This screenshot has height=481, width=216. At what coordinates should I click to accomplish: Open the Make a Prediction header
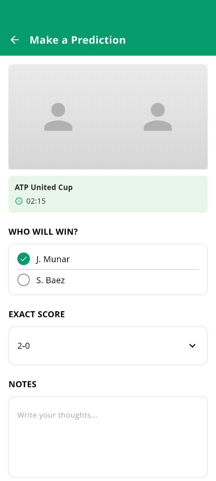click(78, 40)
